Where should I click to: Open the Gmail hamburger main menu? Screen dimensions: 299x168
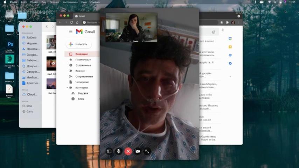(x=71, y=31)
